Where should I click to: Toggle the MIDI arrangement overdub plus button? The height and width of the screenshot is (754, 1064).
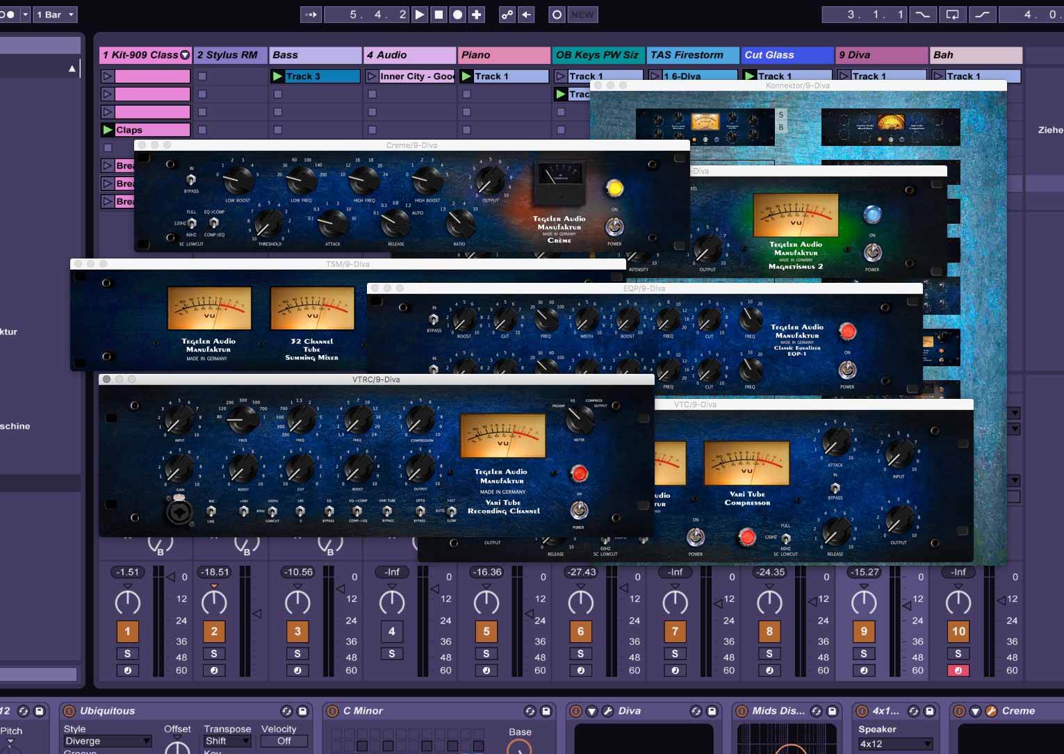pos(477,15)
